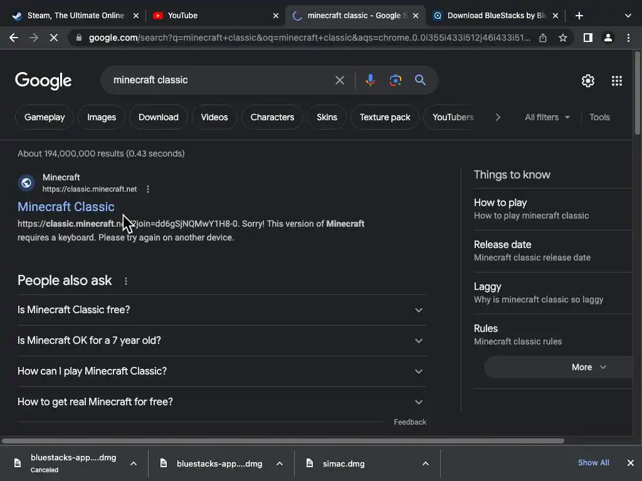Expand 'Is Minecraft Classic free?' question
The image size is (642, 481).
click(222, 310)
